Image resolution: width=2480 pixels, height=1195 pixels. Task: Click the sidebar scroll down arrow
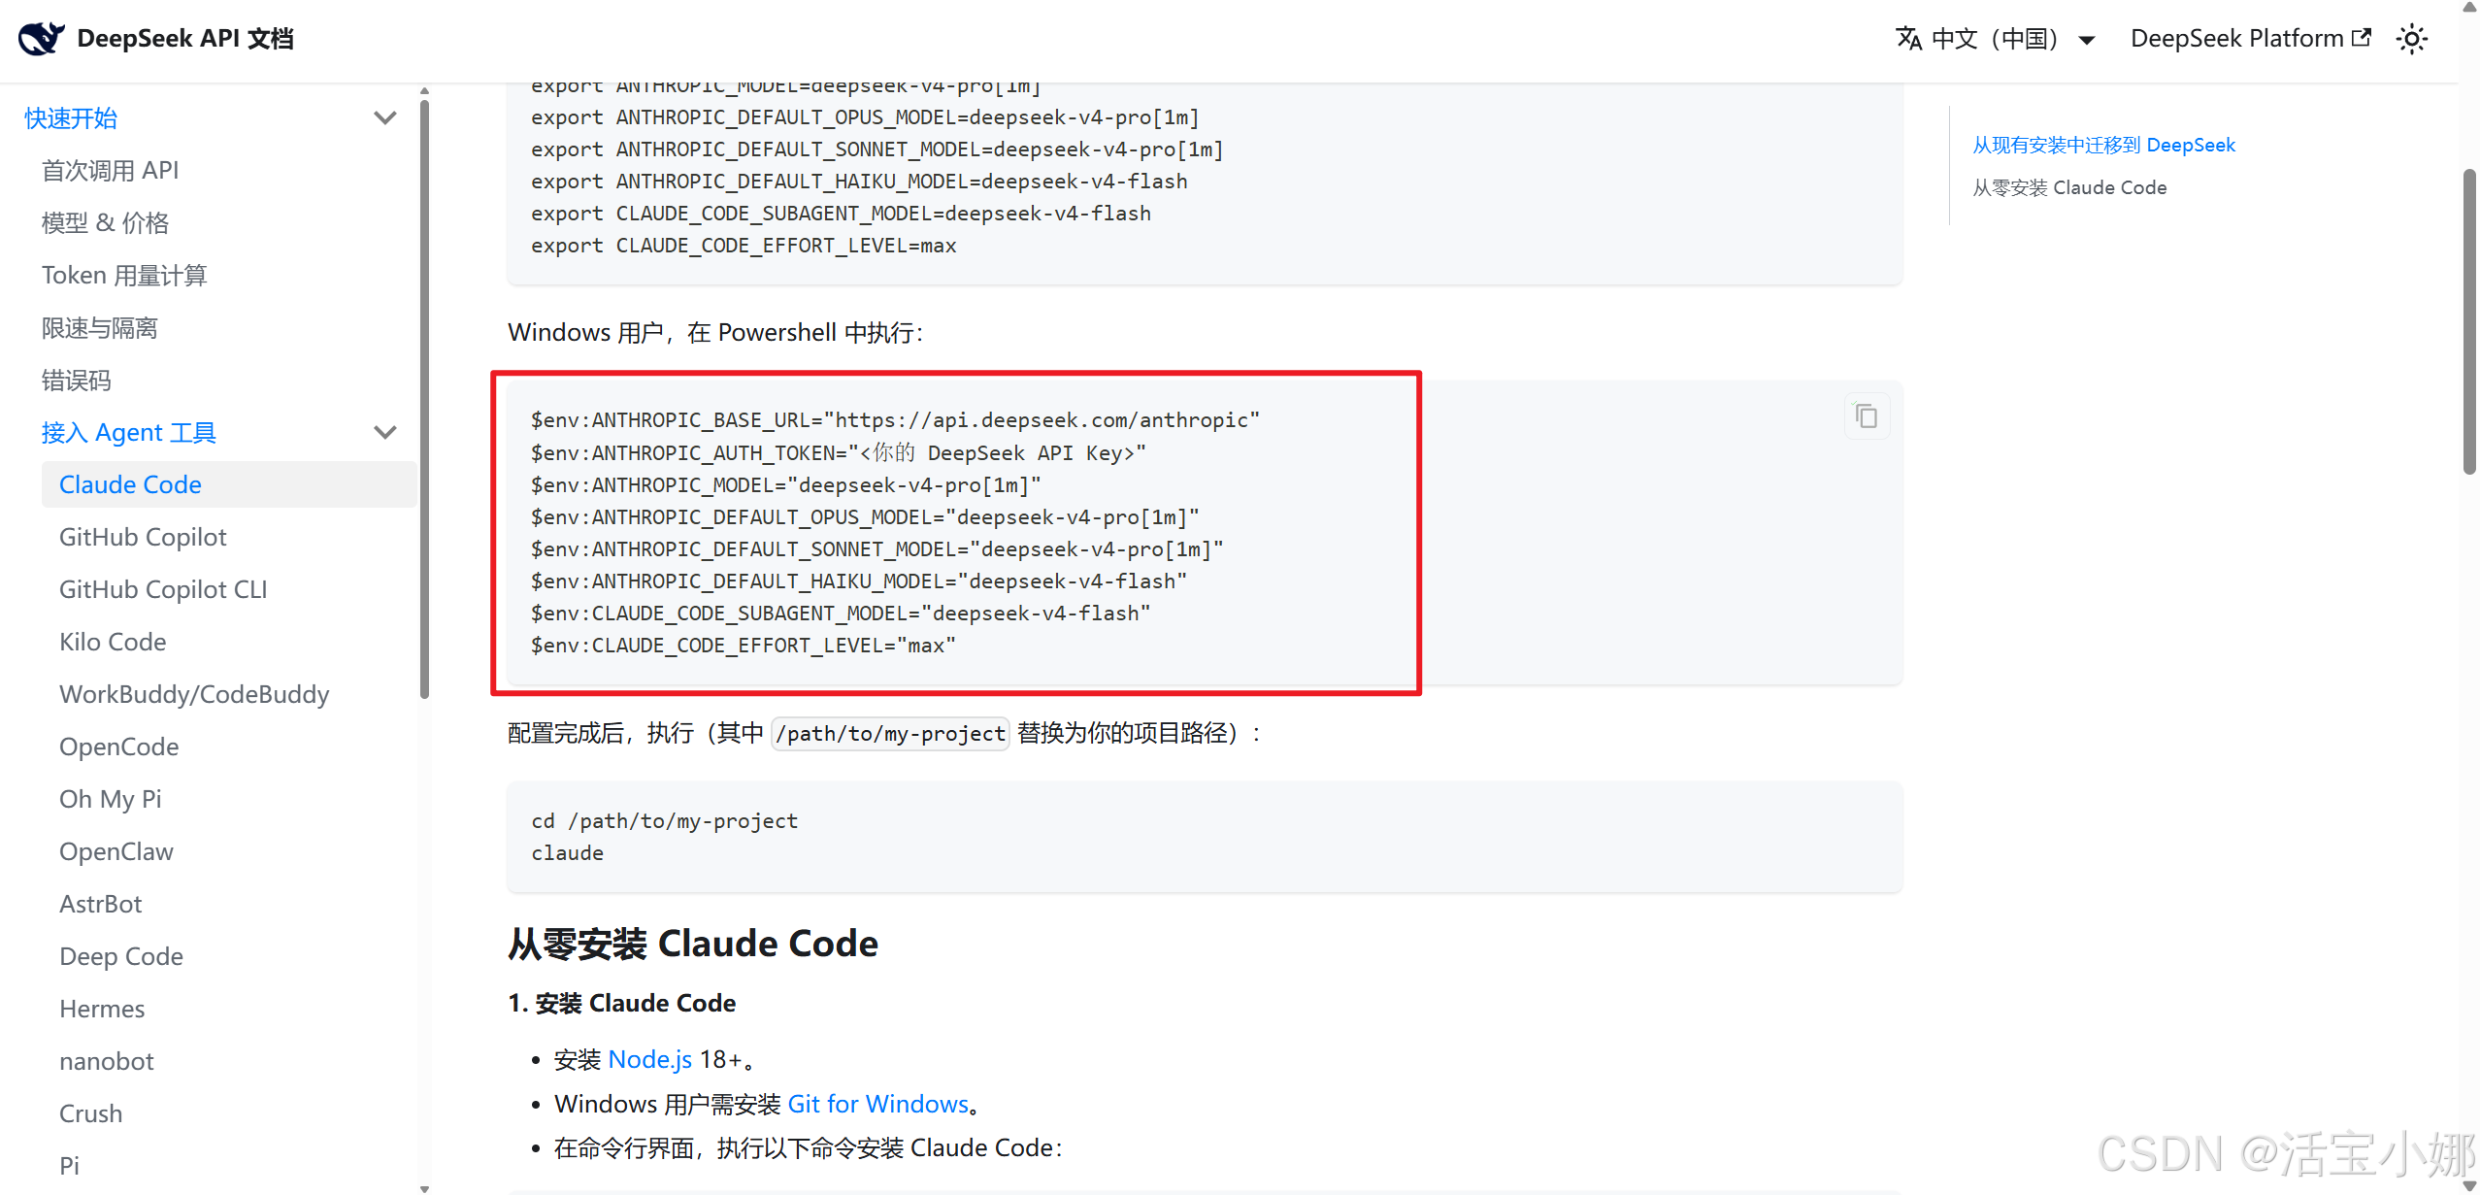(424, 1188)
